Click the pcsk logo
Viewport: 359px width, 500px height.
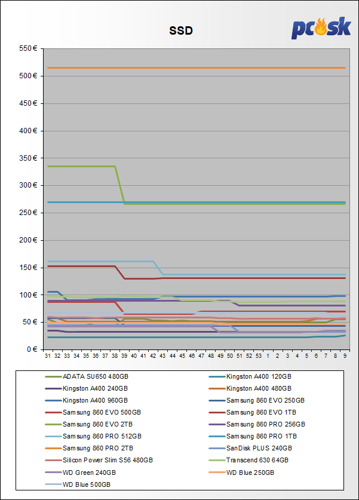point(321,27)
